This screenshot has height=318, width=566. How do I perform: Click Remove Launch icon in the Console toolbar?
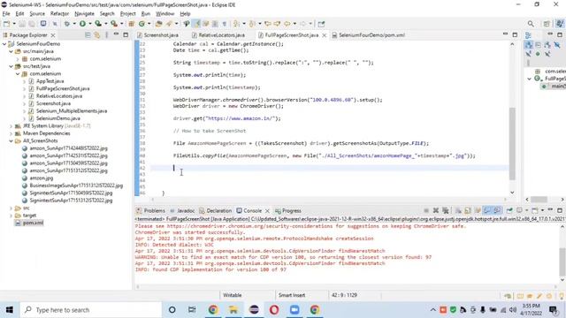[x=436, y=210]
